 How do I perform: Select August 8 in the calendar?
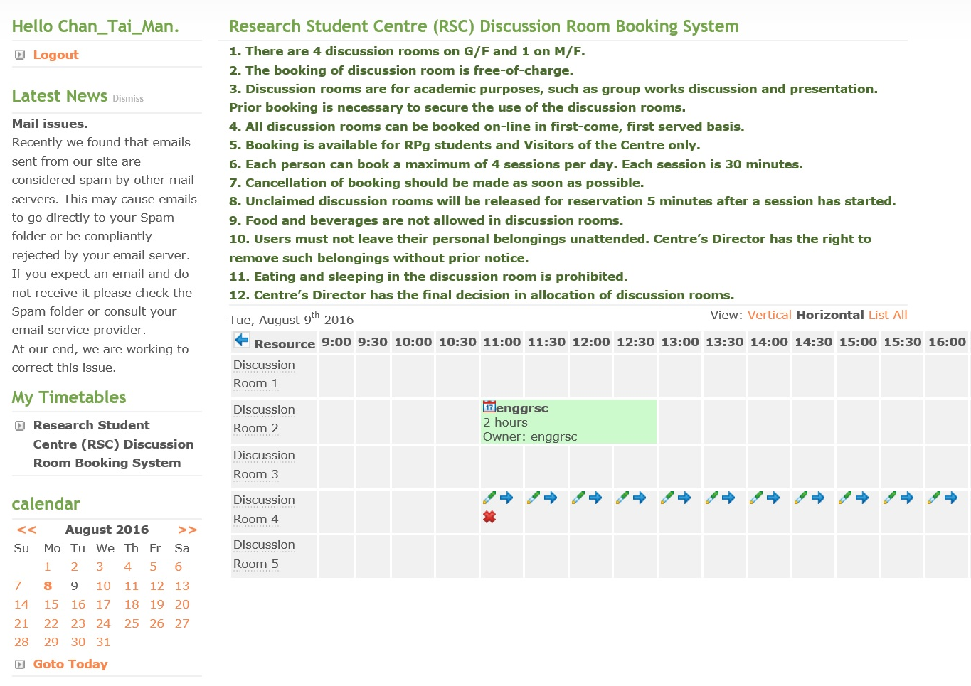[48, 586]
